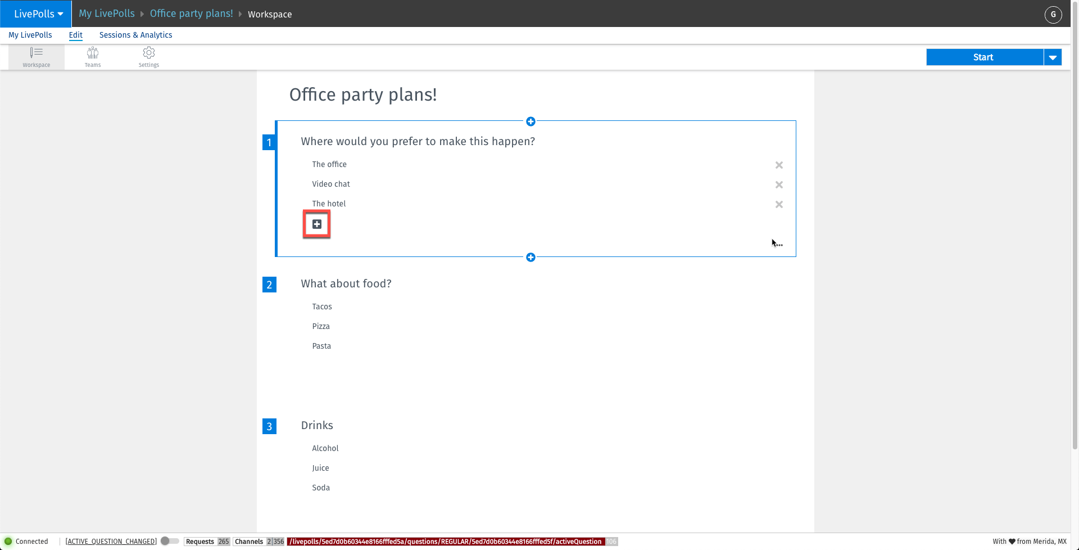This screenshot has height=550, width=1079.
Task: Select question 2 'What about food?'
Action: (x=346, y=284)
